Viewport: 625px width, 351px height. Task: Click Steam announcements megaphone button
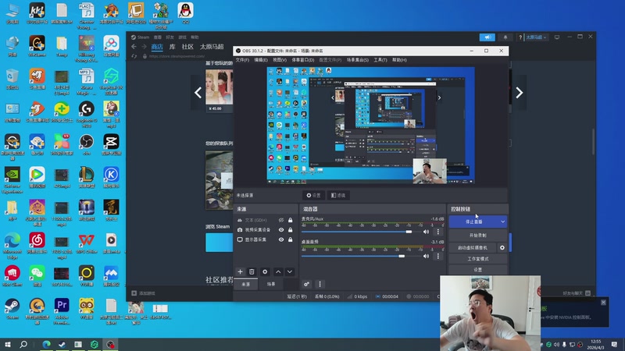487,37
